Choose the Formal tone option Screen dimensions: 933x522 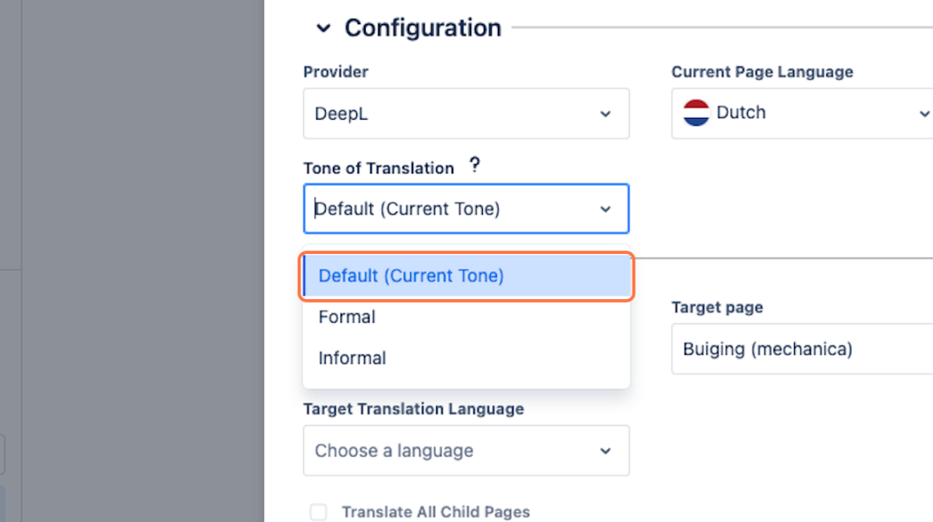(347, 317)
